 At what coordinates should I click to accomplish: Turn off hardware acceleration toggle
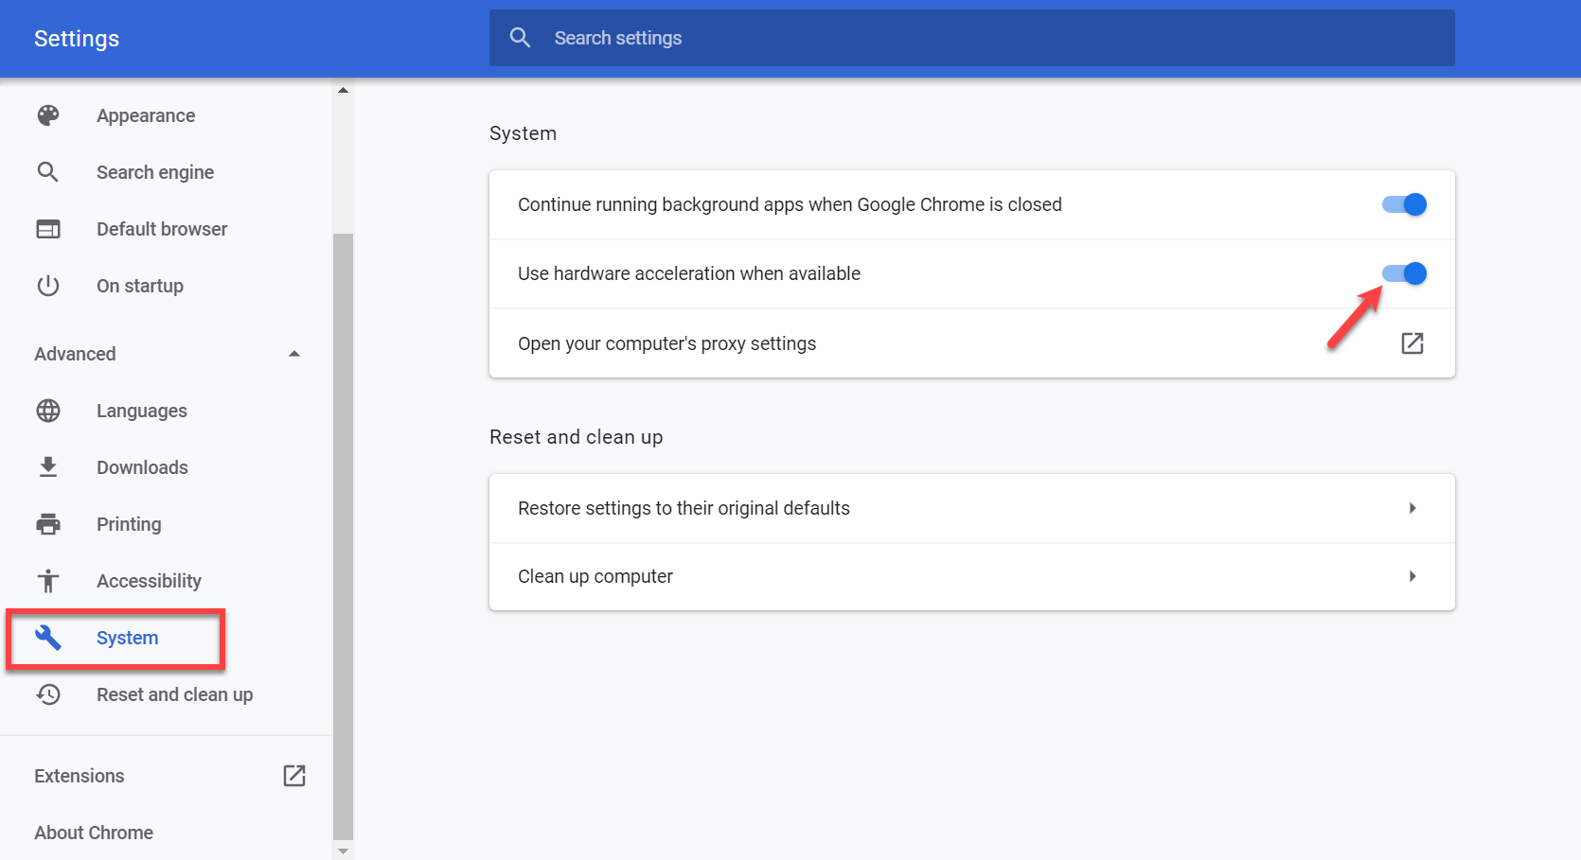pyautogui.click(x=1404, y=273)
